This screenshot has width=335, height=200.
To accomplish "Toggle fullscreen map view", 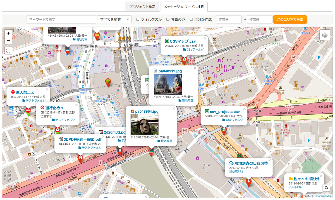I will (x=8, y=51).
